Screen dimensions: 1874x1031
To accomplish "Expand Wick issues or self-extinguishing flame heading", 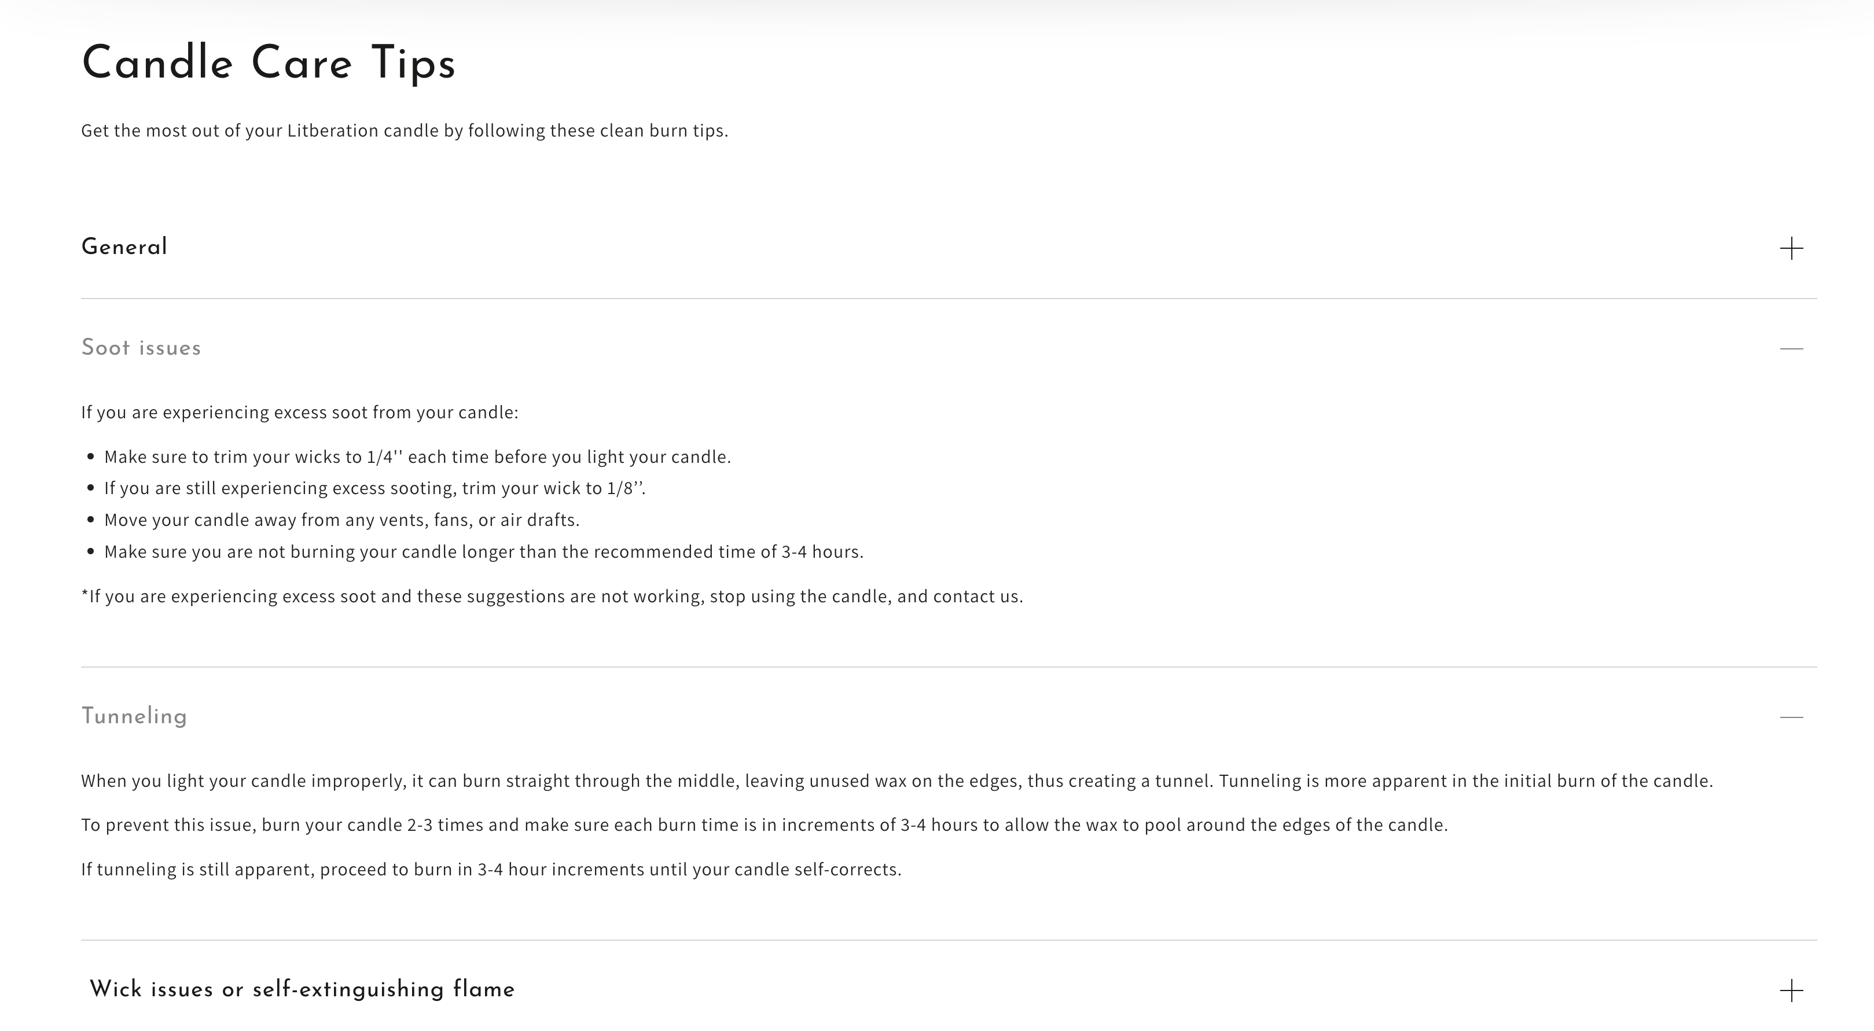I will point(302,989).
